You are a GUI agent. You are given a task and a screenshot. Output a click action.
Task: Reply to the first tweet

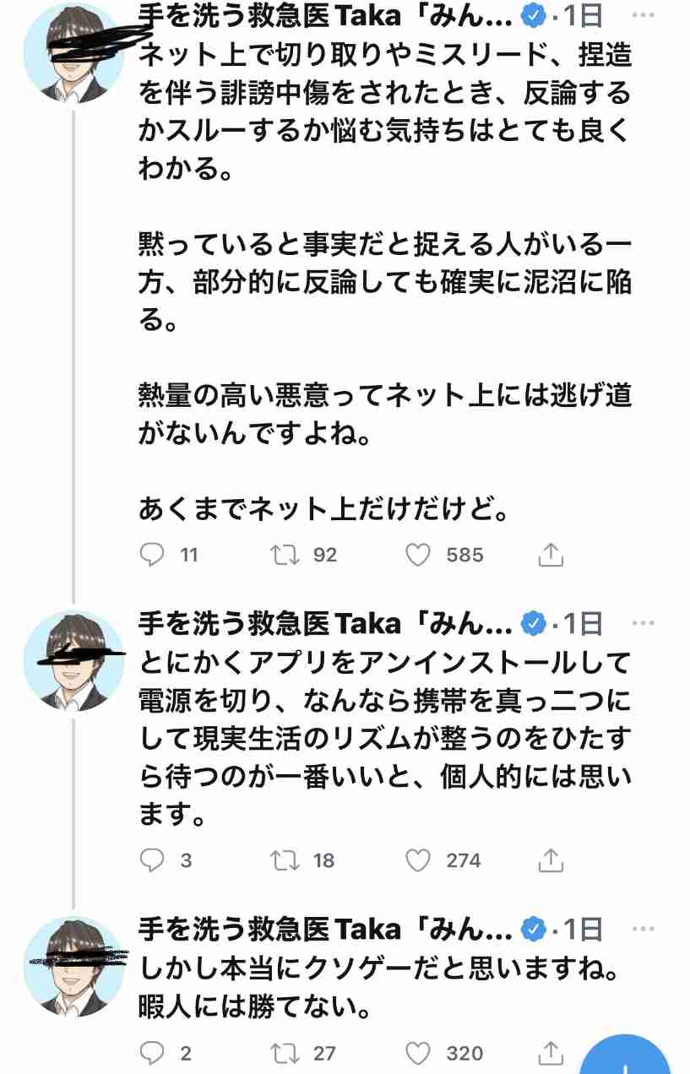click(152, 555)
